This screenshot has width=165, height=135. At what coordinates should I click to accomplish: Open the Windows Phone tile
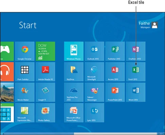tap(74, 51)
